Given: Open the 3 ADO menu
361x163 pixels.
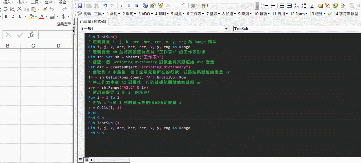Looking at the screenshot, I should [145, 14].
